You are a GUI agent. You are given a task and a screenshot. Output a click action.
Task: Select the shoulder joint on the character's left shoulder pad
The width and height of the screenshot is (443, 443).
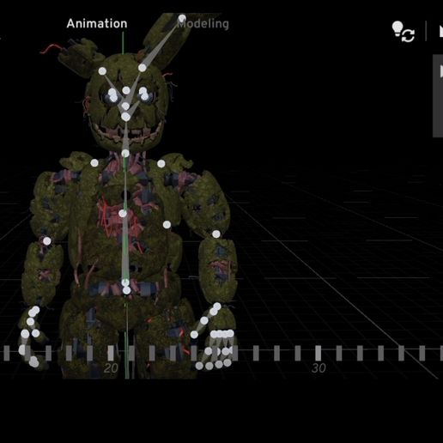pos(161,164)
